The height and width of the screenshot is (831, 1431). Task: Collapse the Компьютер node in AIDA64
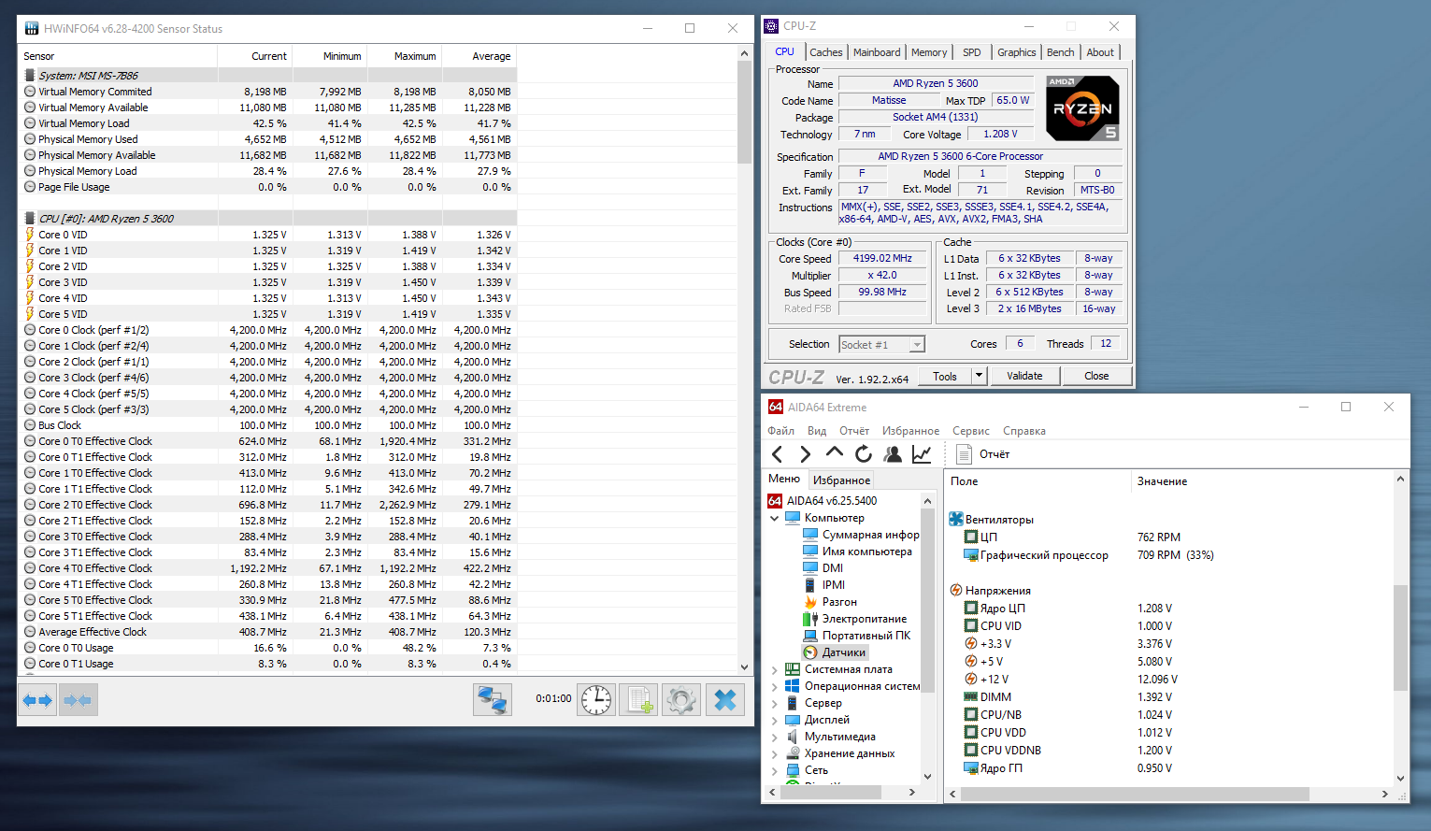[775, 518]
